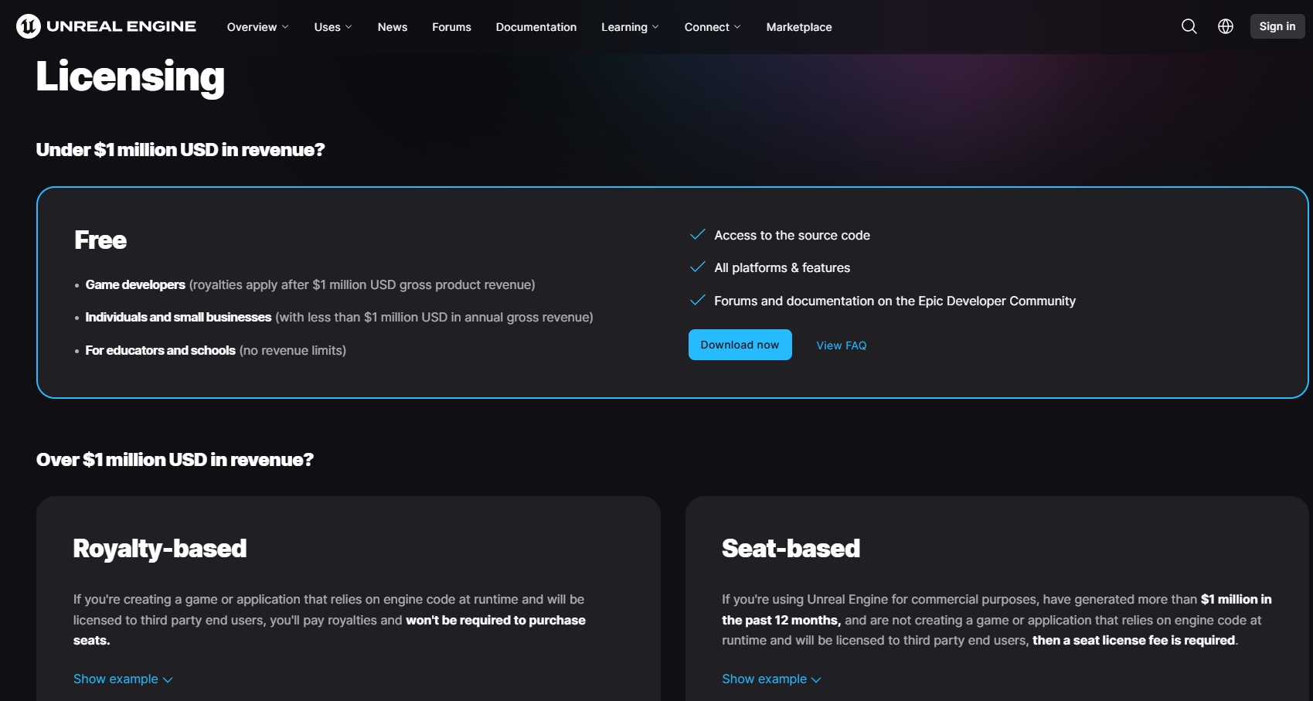Click the globe language icon

pos(1225,26)
